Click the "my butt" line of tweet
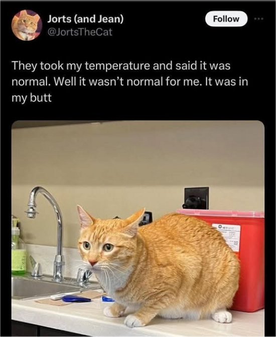The width and height of the screenshot is (276, 337). pos(32,98)
